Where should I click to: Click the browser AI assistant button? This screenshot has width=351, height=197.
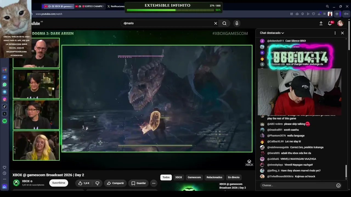click(346, 14)
